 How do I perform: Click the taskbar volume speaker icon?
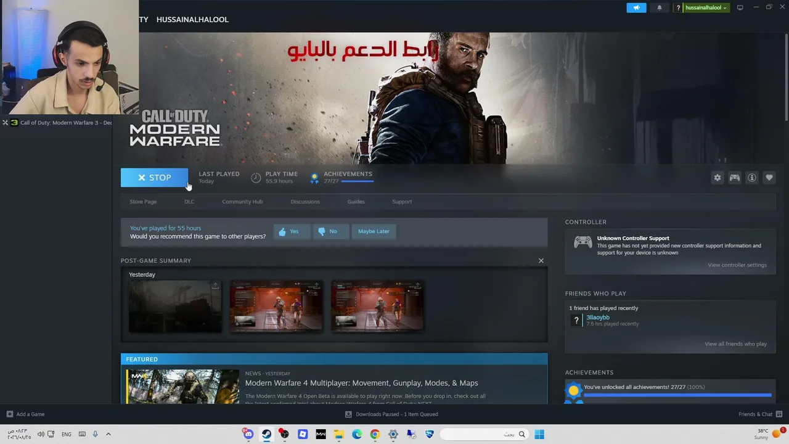click(x=41, y=434)
